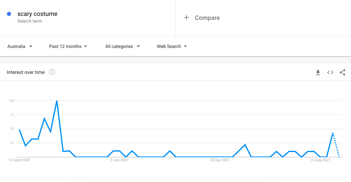Viewport: 351px width, 182px height.
Task: Click the blue dot beside scary costume
Action: coord(9,14)
